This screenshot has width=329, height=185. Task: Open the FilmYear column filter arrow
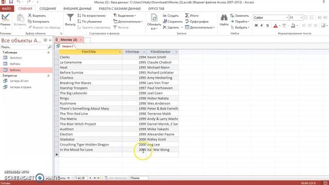pos(144,52)
